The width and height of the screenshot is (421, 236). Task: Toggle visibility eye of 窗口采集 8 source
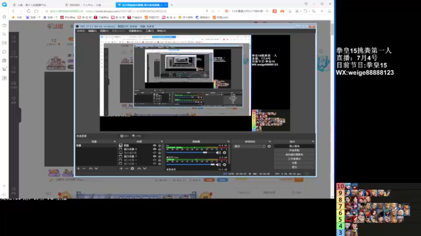tap(154, 149)
